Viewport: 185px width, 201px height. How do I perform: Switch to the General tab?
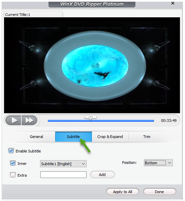(x=36, y=137)
